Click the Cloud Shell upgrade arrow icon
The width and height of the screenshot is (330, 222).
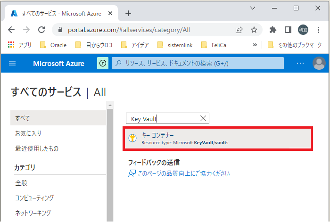click(x=103, y=63)
